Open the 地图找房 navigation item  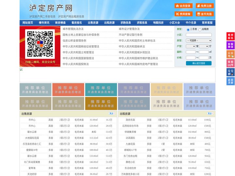[x=158, y=23]
